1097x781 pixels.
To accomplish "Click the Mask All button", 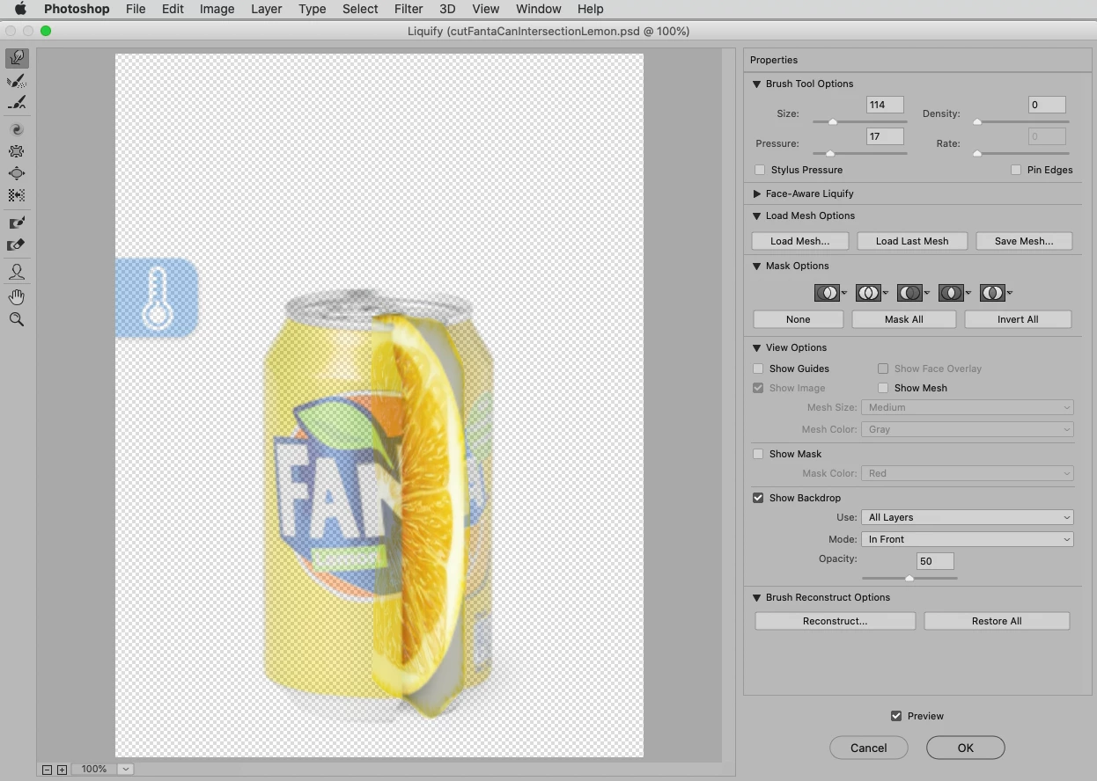I will pyautogui.click(x=904, y=319).
